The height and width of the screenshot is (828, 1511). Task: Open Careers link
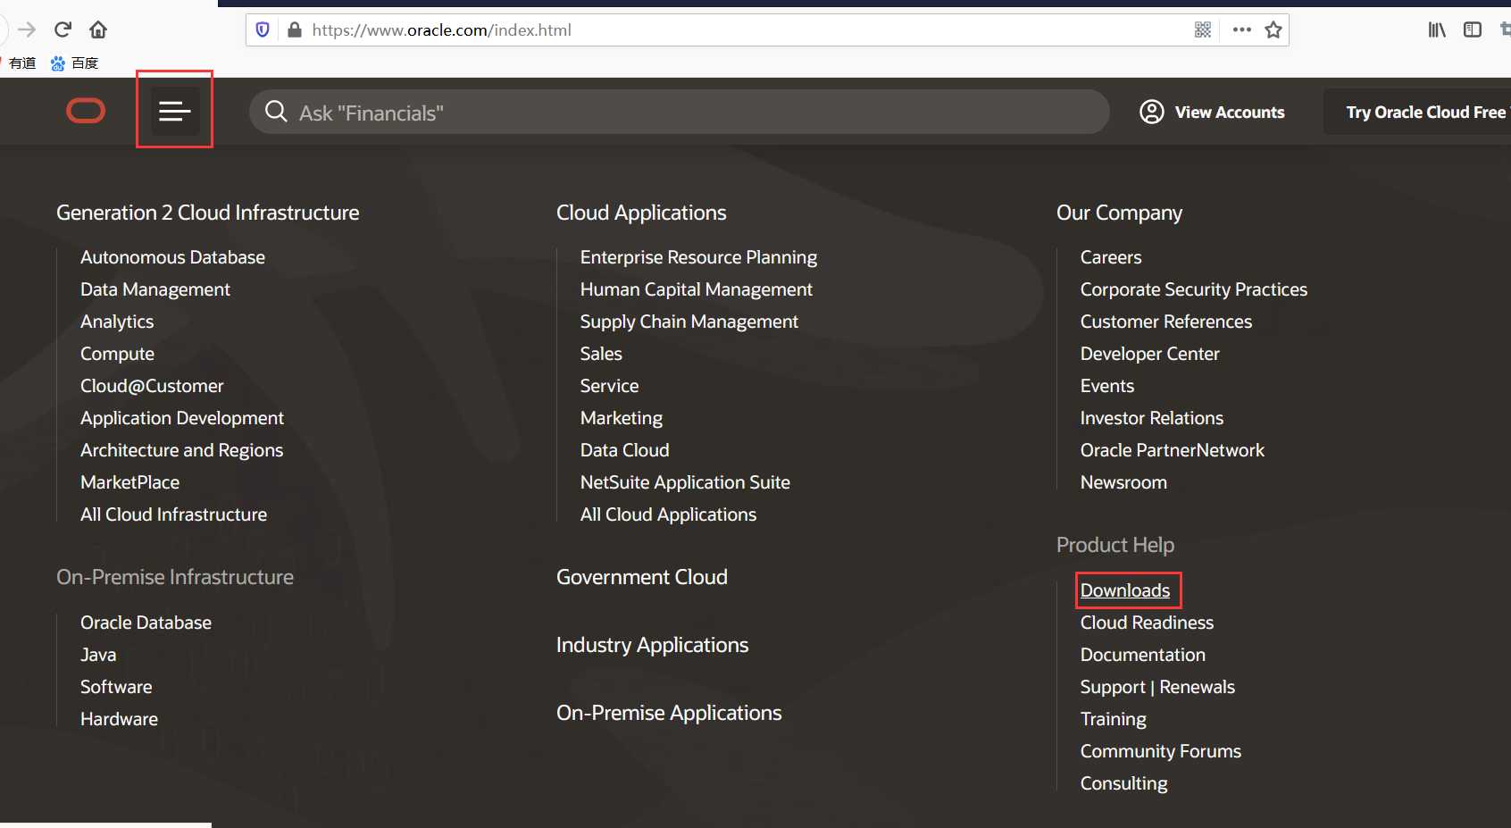pos(1111,257)
